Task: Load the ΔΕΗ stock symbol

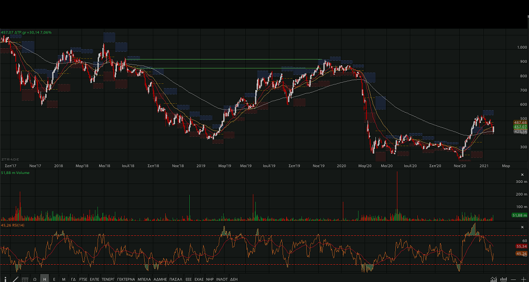Action: [x=234, y=279]
